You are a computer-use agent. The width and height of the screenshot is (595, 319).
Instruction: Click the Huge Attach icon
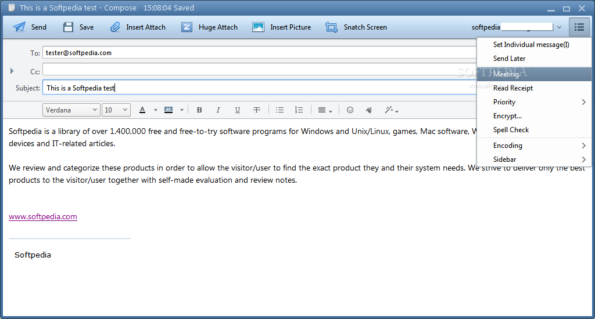[x=187, y=27]
